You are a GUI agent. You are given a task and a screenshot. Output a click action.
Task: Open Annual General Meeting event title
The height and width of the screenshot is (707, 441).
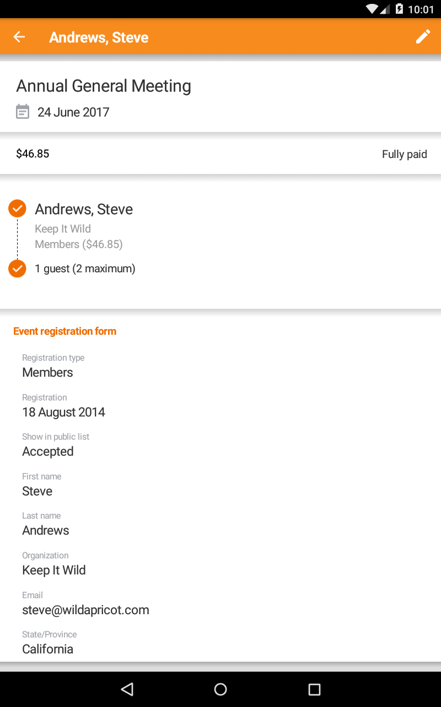tap(104, 86)
